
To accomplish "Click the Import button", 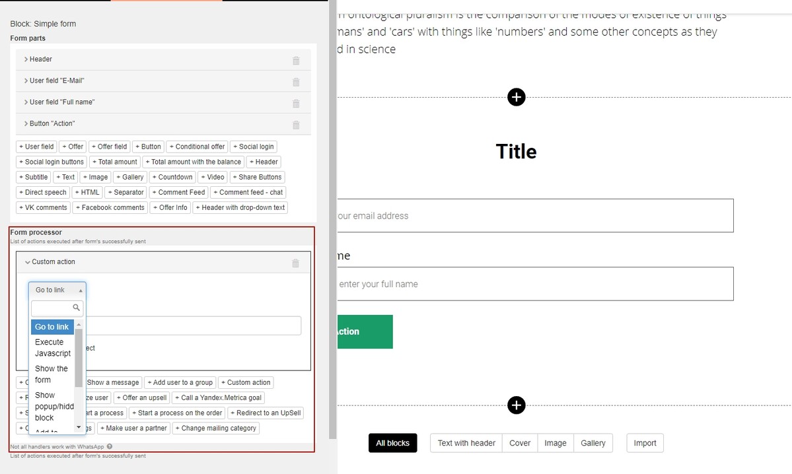I will (x=644, y=443).
